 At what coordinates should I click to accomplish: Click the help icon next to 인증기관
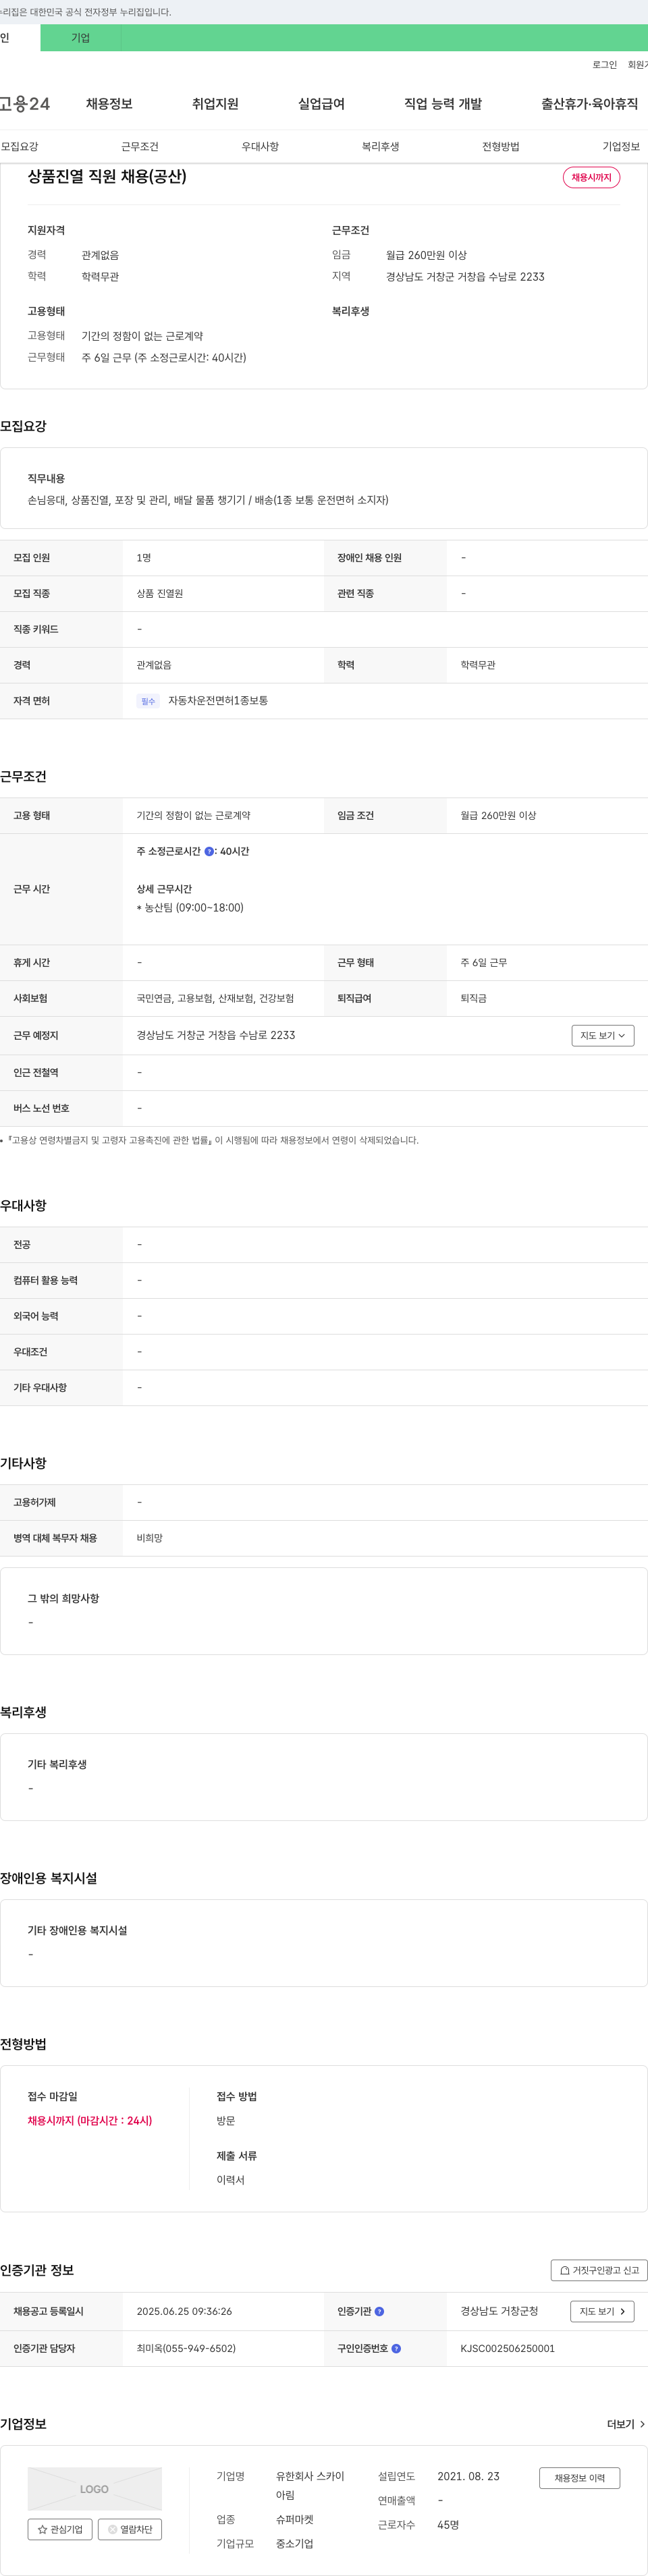coord(379,2311)
